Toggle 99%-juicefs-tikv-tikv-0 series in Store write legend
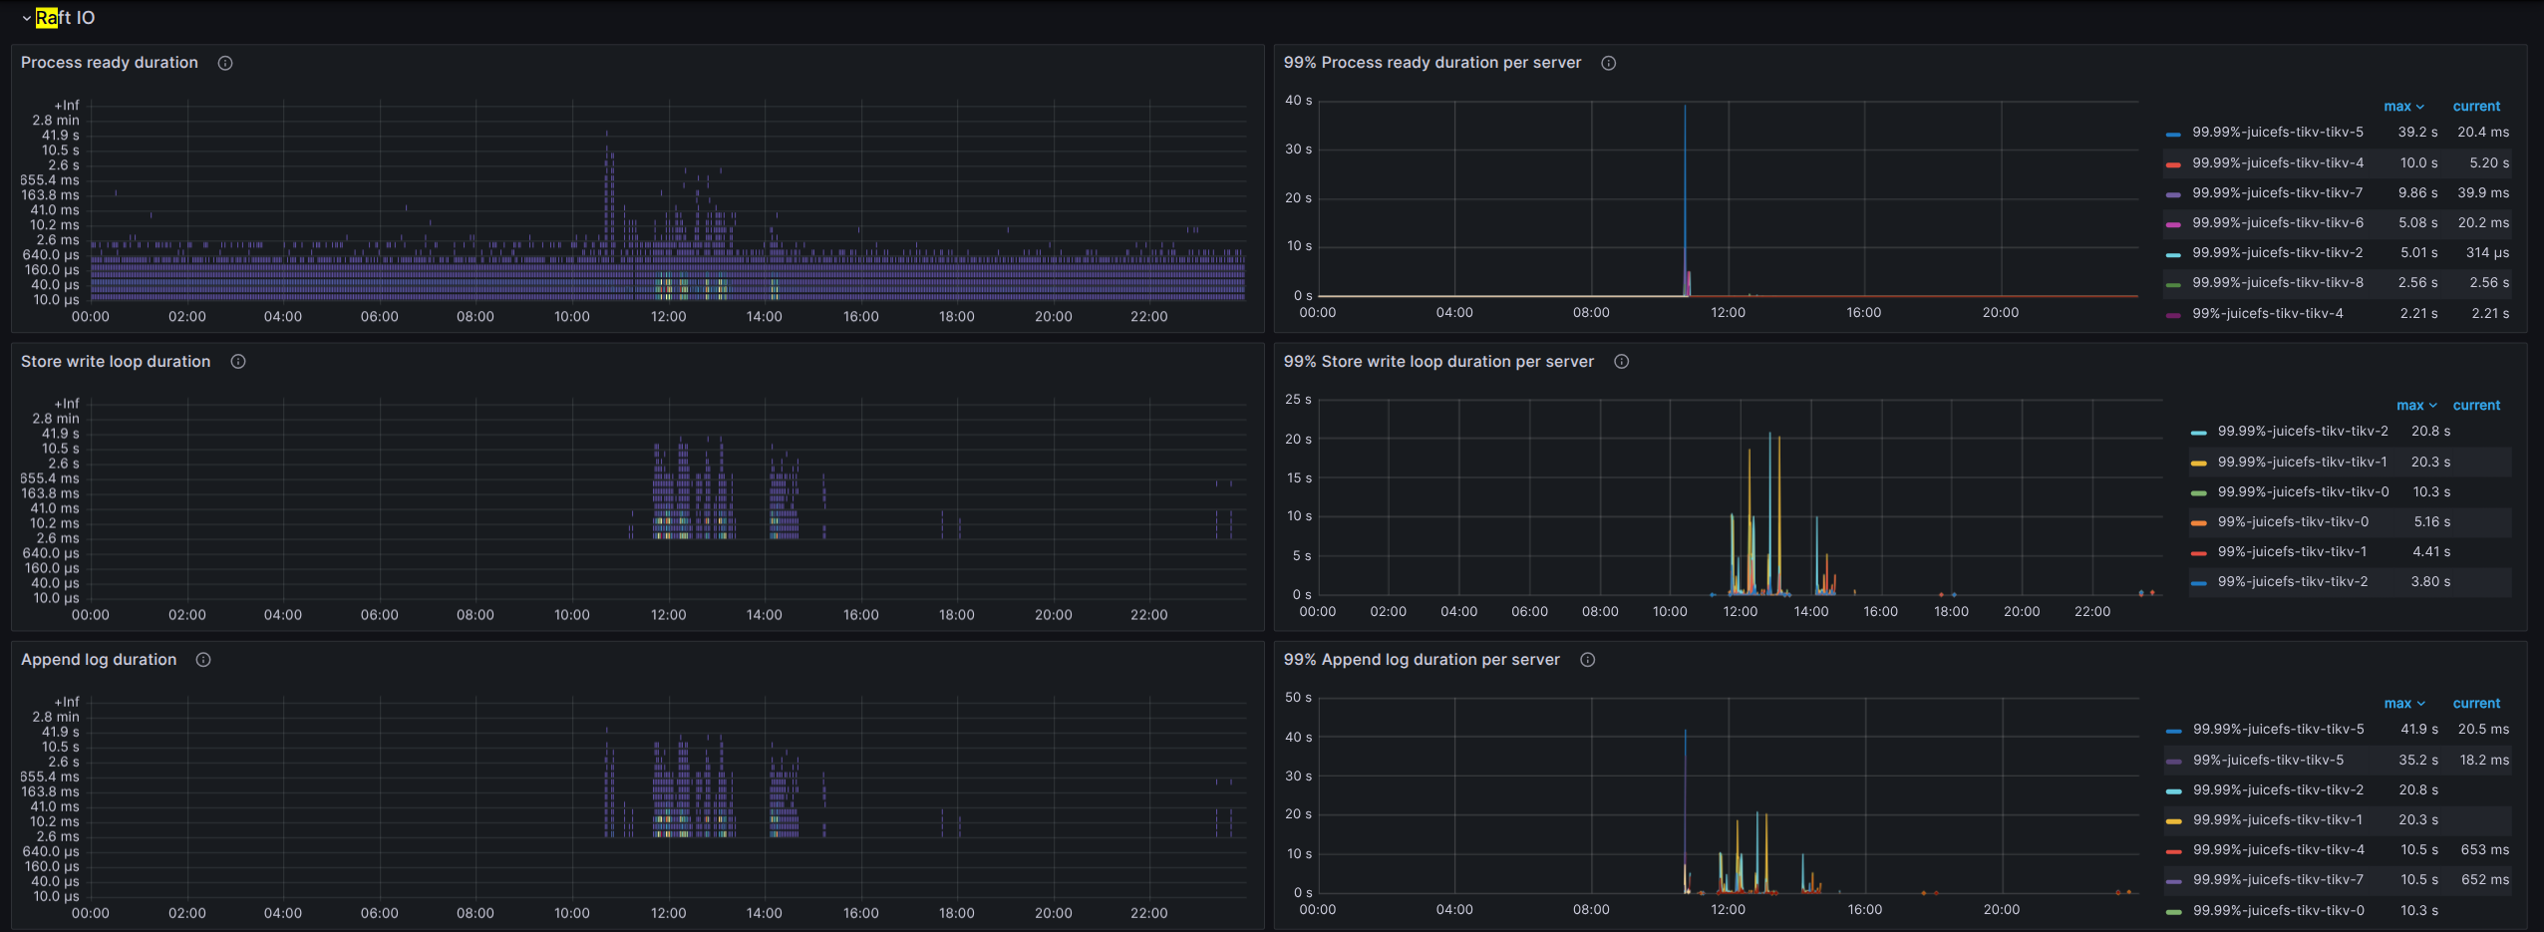 [x=2292, y=522]
